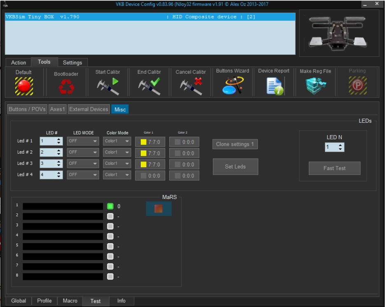Viewport: 385px width, 307px height.
Task: Toggle MaRS row 1 green indicator
Action: [x=110, y=206]
